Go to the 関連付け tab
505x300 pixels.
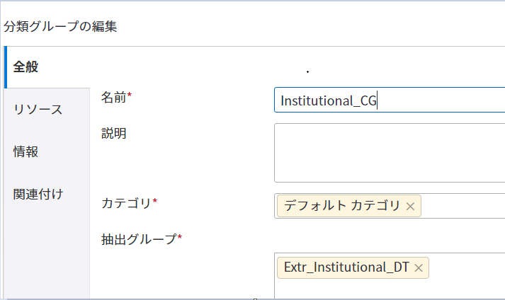pyautogui.click(x=38, y=194)
